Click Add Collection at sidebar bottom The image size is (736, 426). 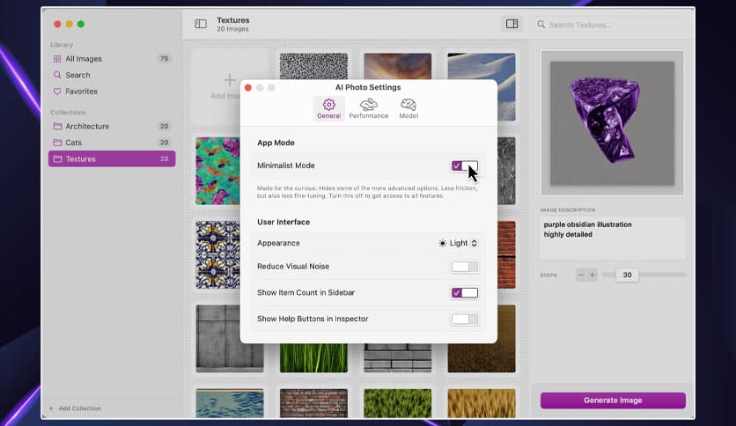(x=75, y=408)
